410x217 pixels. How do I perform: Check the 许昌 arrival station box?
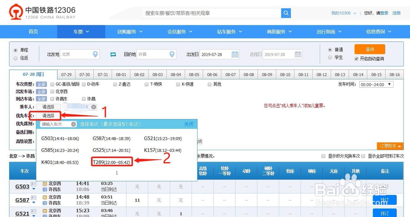(x=84, y=99)
